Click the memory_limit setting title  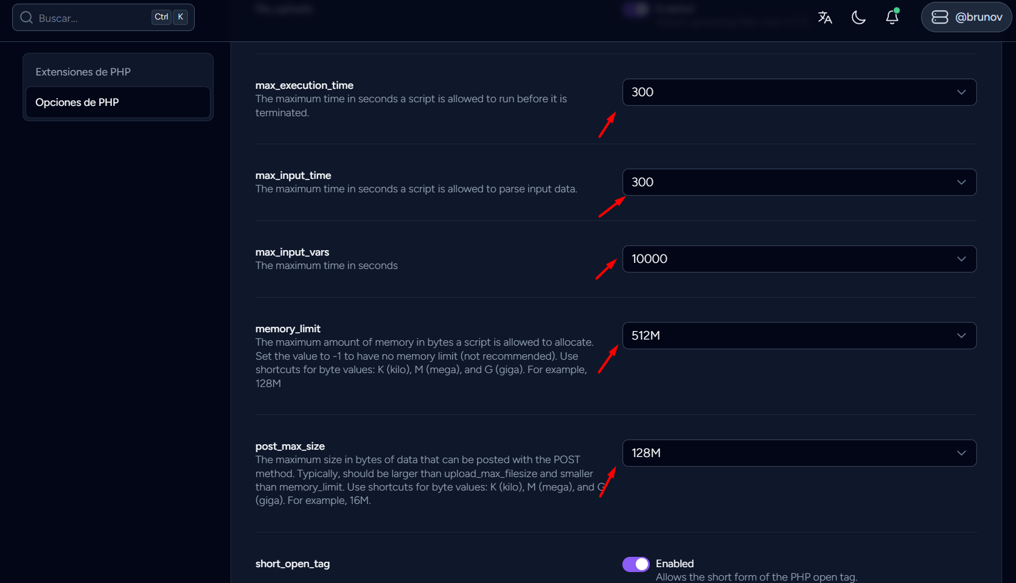[x=288, y=329]
